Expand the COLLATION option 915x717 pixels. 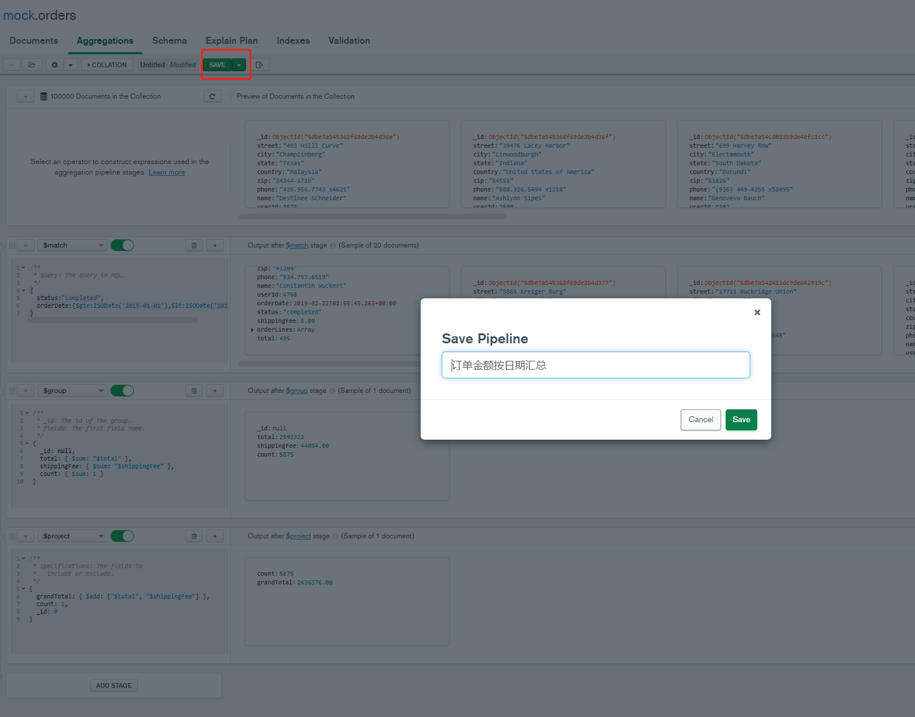(107, 65)
